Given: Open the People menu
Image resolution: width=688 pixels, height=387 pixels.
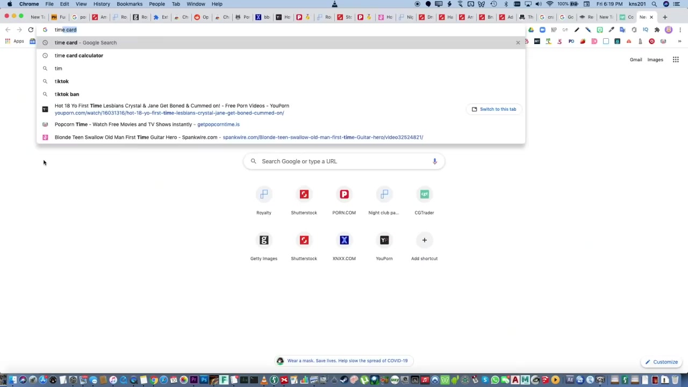Looking at the screenshot, I should pyautogui.click(x=157, y=4).
